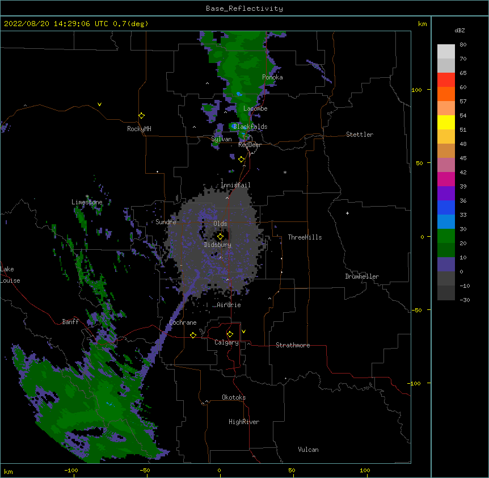This screenshot has height=478, width=489.
Task: Click the Limestone label
Action: coord(87,202)
